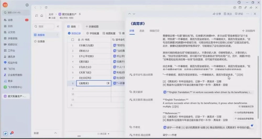
Task: Click the blue sparkle AI assistant icon
Action: click(252, 125)
